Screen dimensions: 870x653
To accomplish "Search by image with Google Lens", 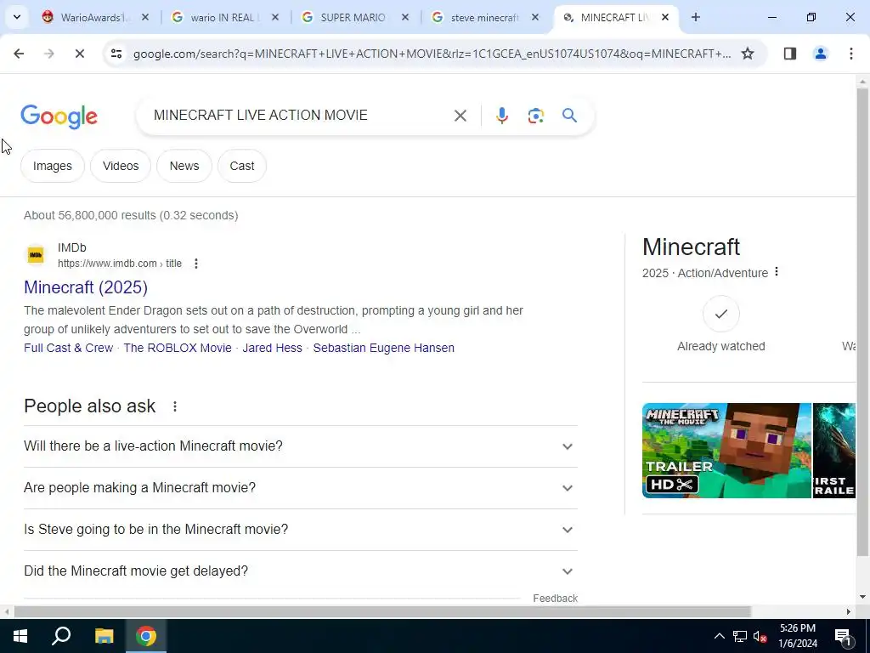I will [535, 116].
